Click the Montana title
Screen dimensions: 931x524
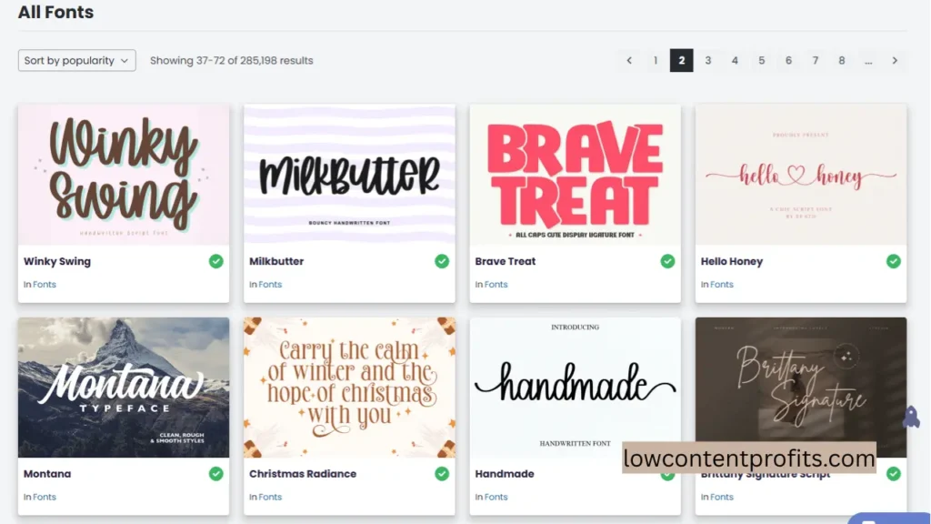(x=47, y=474)
